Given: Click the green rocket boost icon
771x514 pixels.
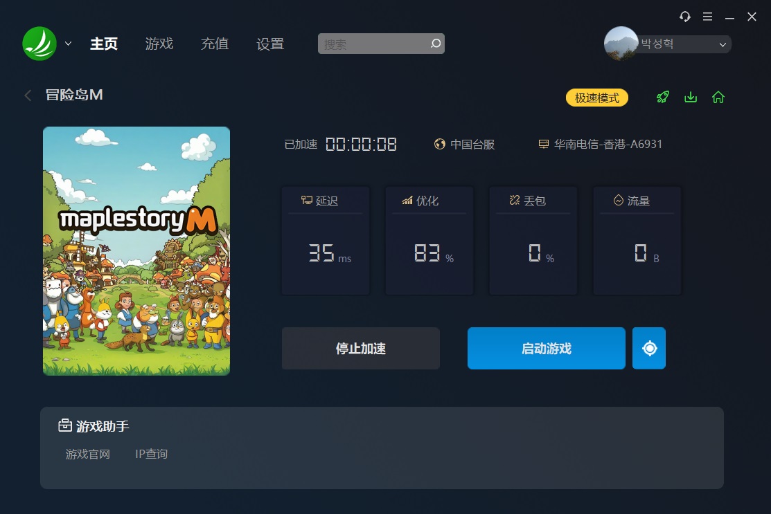Looking at the screenshot, I should click(663, 98).
